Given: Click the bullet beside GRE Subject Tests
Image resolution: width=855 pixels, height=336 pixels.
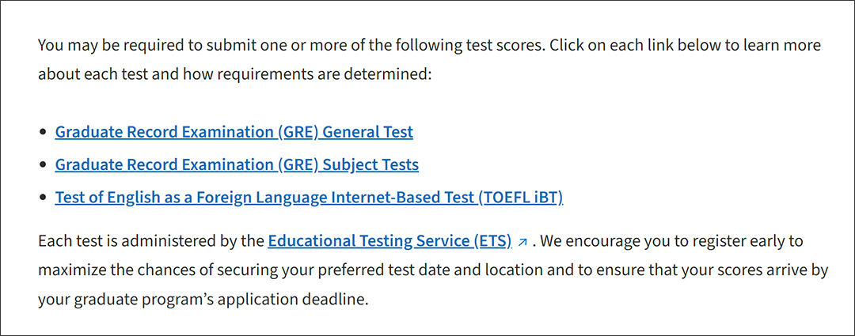Looking at the screenshot, I should (x=43, y=165).
